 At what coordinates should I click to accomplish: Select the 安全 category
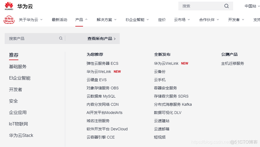(x=13, y=101)
